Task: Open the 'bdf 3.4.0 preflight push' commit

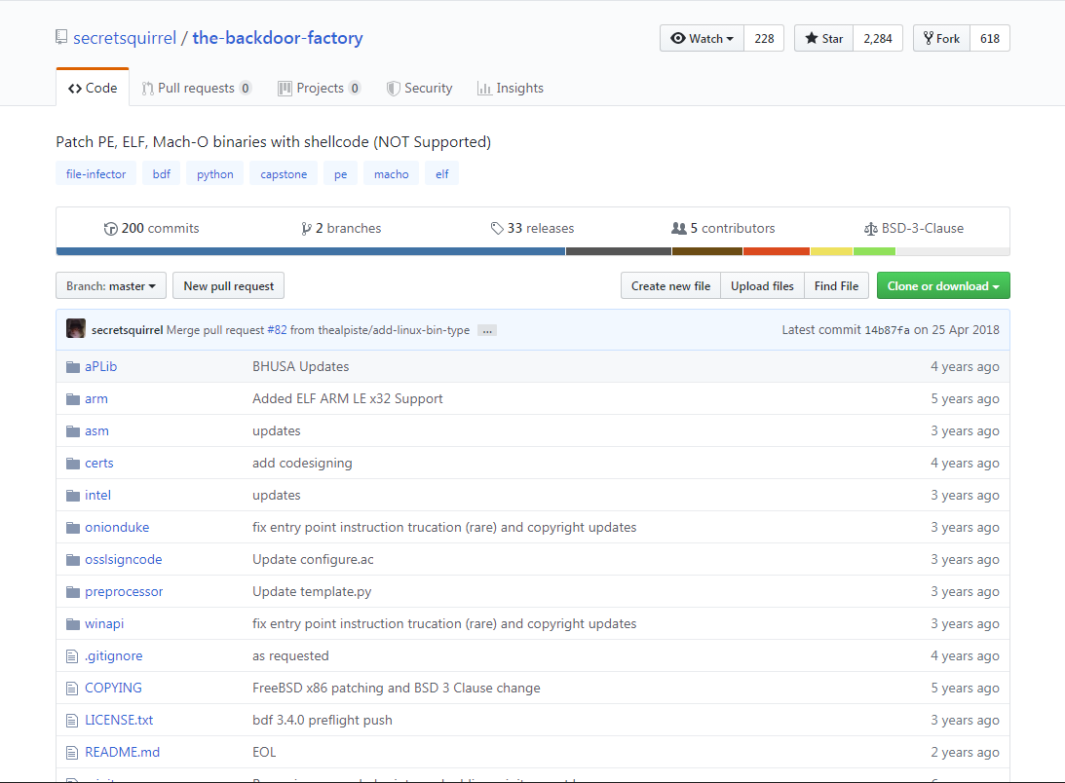Action: tap(323, 721)
